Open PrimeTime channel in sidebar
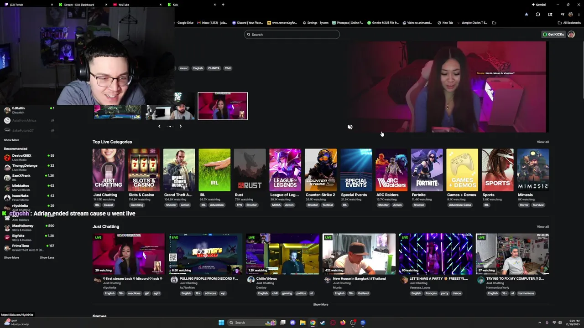This screenshot has height=328, width=584. coord(29,247)
